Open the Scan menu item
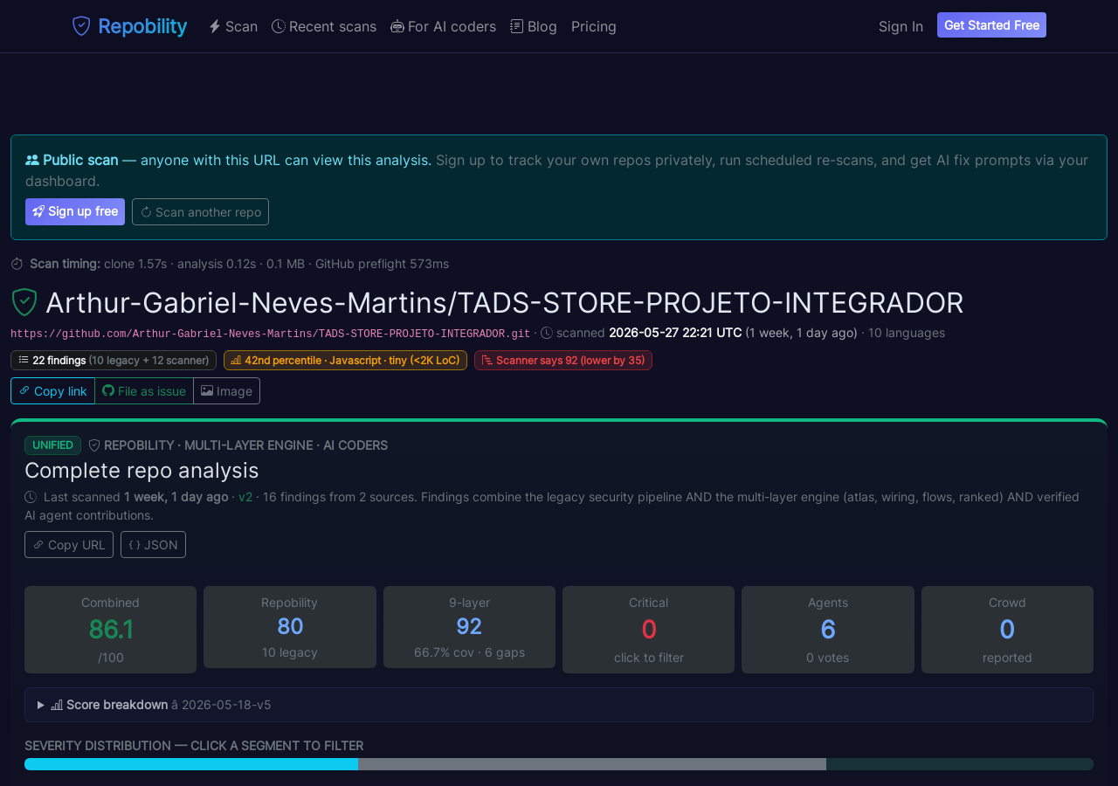This screenshot has height=786, width=1118. tap(233, 26)
